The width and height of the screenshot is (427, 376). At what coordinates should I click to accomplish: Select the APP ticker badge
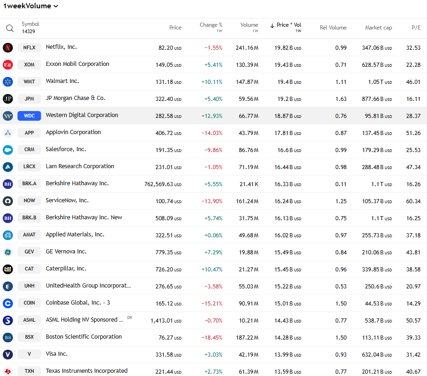tap(29, 133)
